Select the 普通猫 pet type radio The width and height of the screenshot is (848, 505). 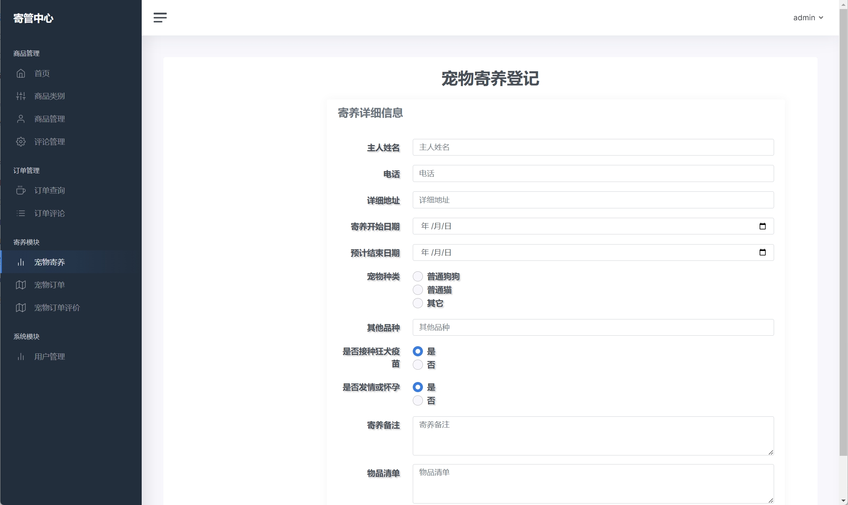418,290
